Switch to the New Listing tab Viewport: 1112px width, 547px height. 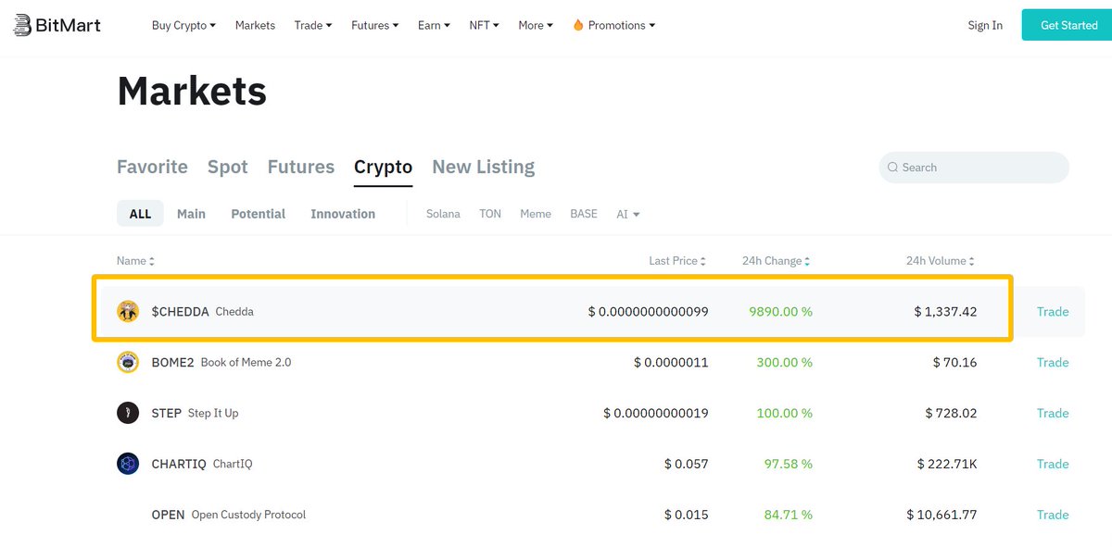click(x=484, y=167)
